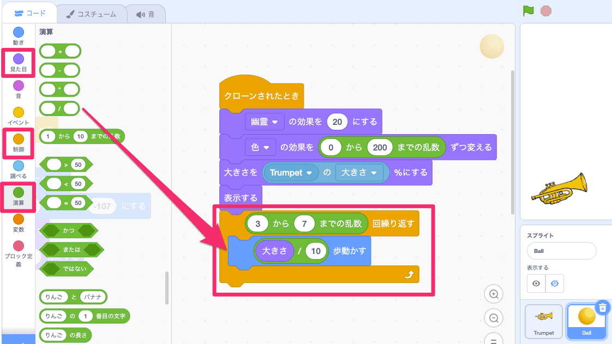
Task: Zoom in on the code workspace
Action: pyautogui.click(x=494, y=294)
